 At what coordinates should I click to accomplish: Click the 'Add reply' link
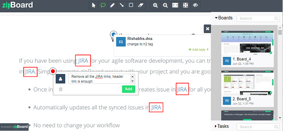[198, 50]
